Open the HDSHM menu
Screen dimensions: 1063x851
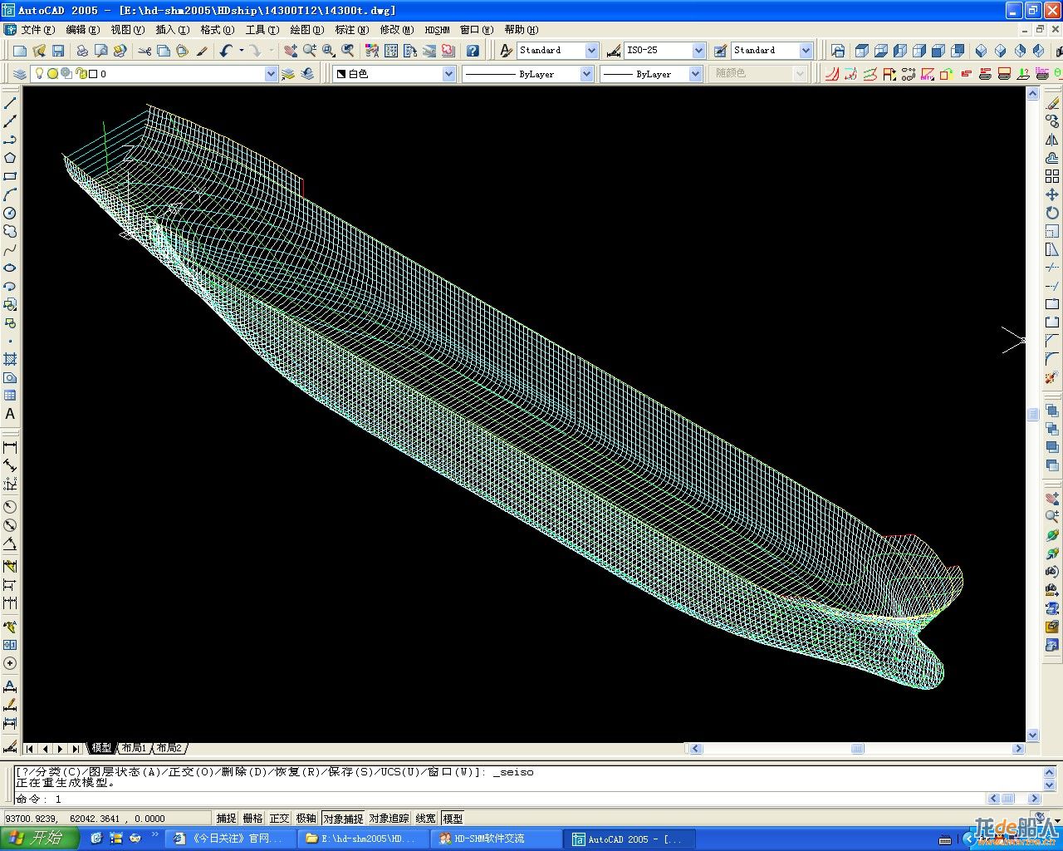437,29
